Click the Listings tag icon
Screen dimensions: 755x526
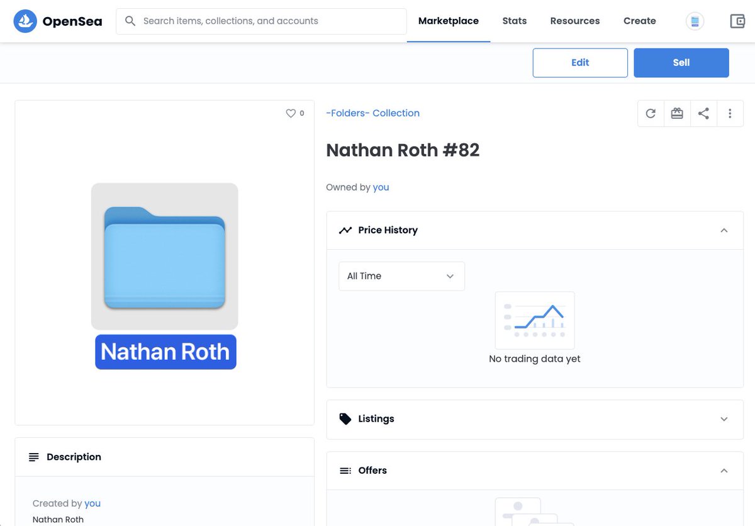[345, 419]
